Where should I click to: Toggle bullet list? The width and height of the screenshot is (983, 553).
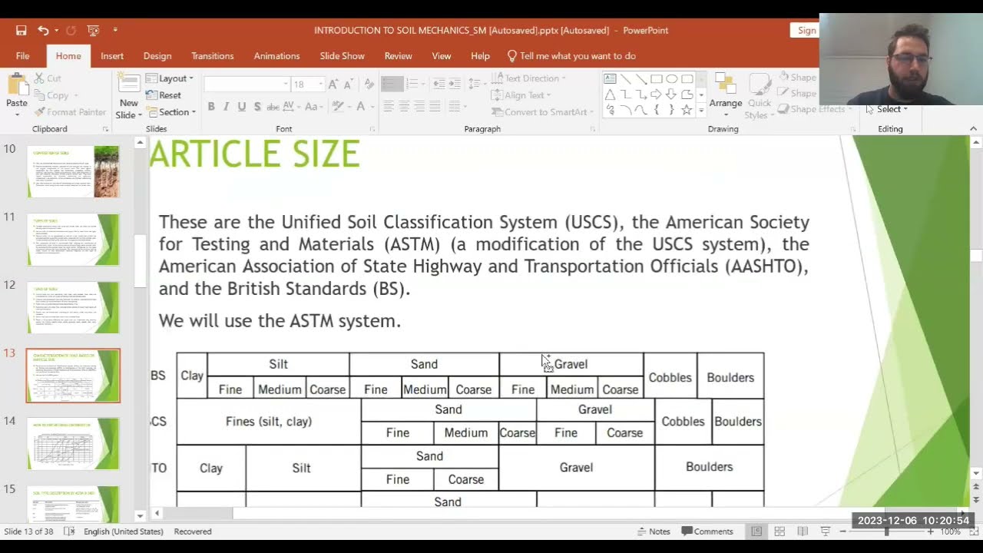(392, 84)
